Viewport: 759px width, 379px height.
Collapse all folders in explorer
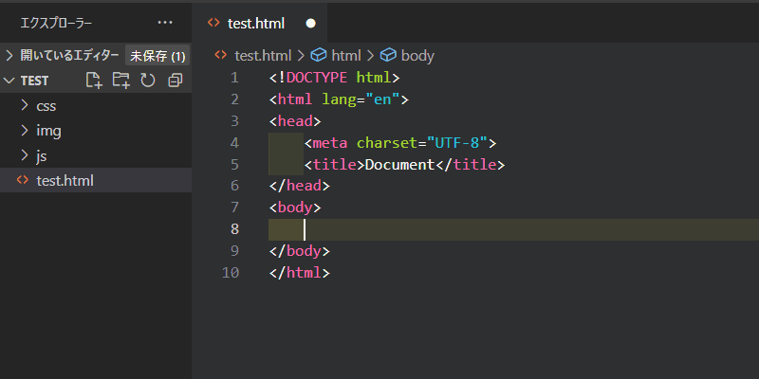175,81
